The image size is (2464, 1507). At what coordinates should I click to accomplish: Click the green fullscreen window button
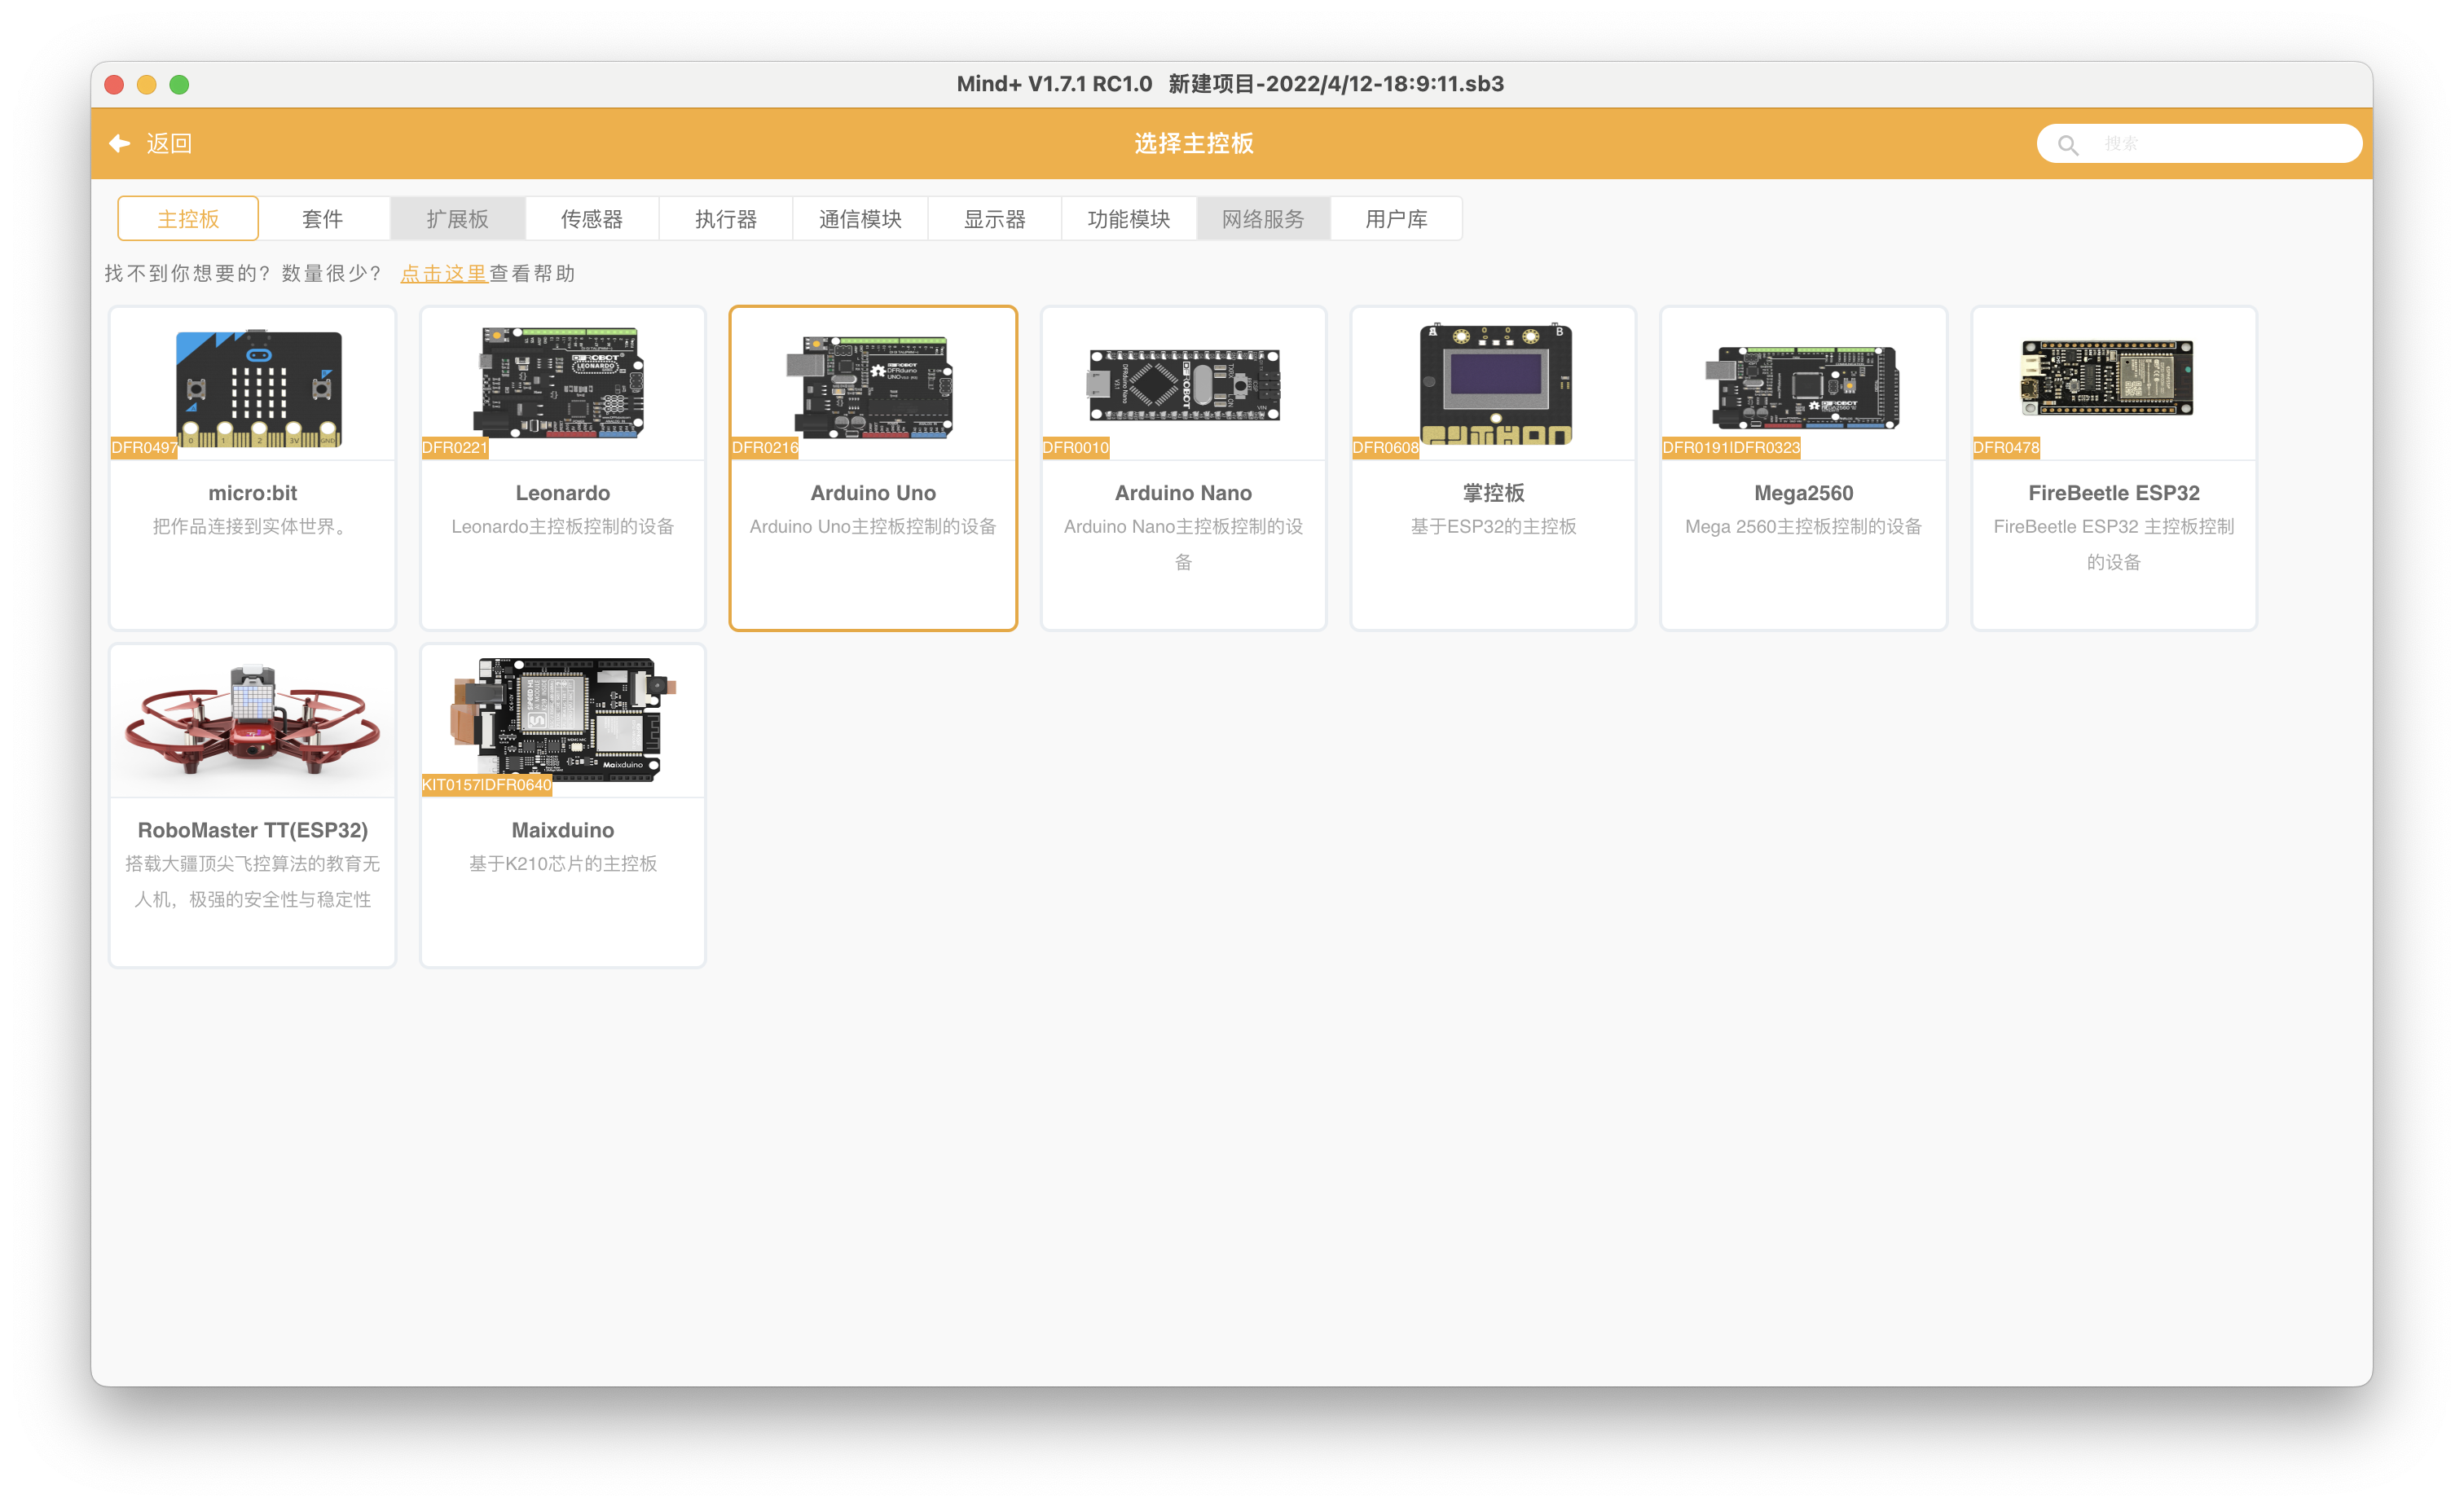[179, 84]
